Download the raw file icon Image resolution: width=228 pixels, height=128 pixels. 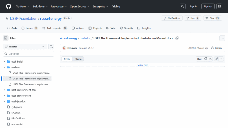point(210,59)
